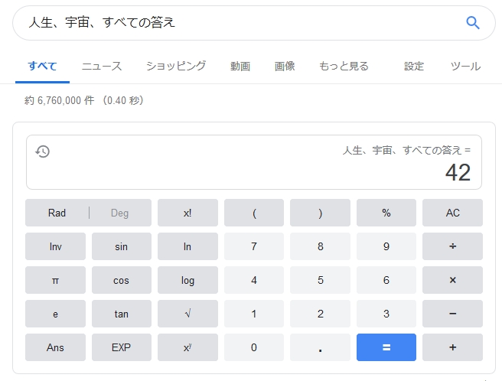502x381 pixels.
Task: Insert Euler's constant e key
Action: point(55,314)
